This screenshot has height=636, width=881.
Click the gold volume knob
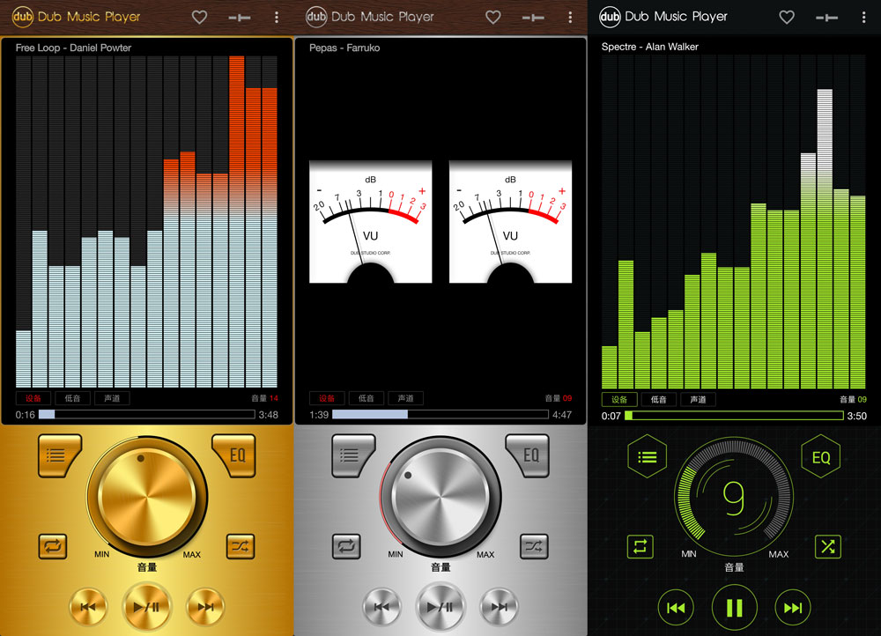(146, 497)
